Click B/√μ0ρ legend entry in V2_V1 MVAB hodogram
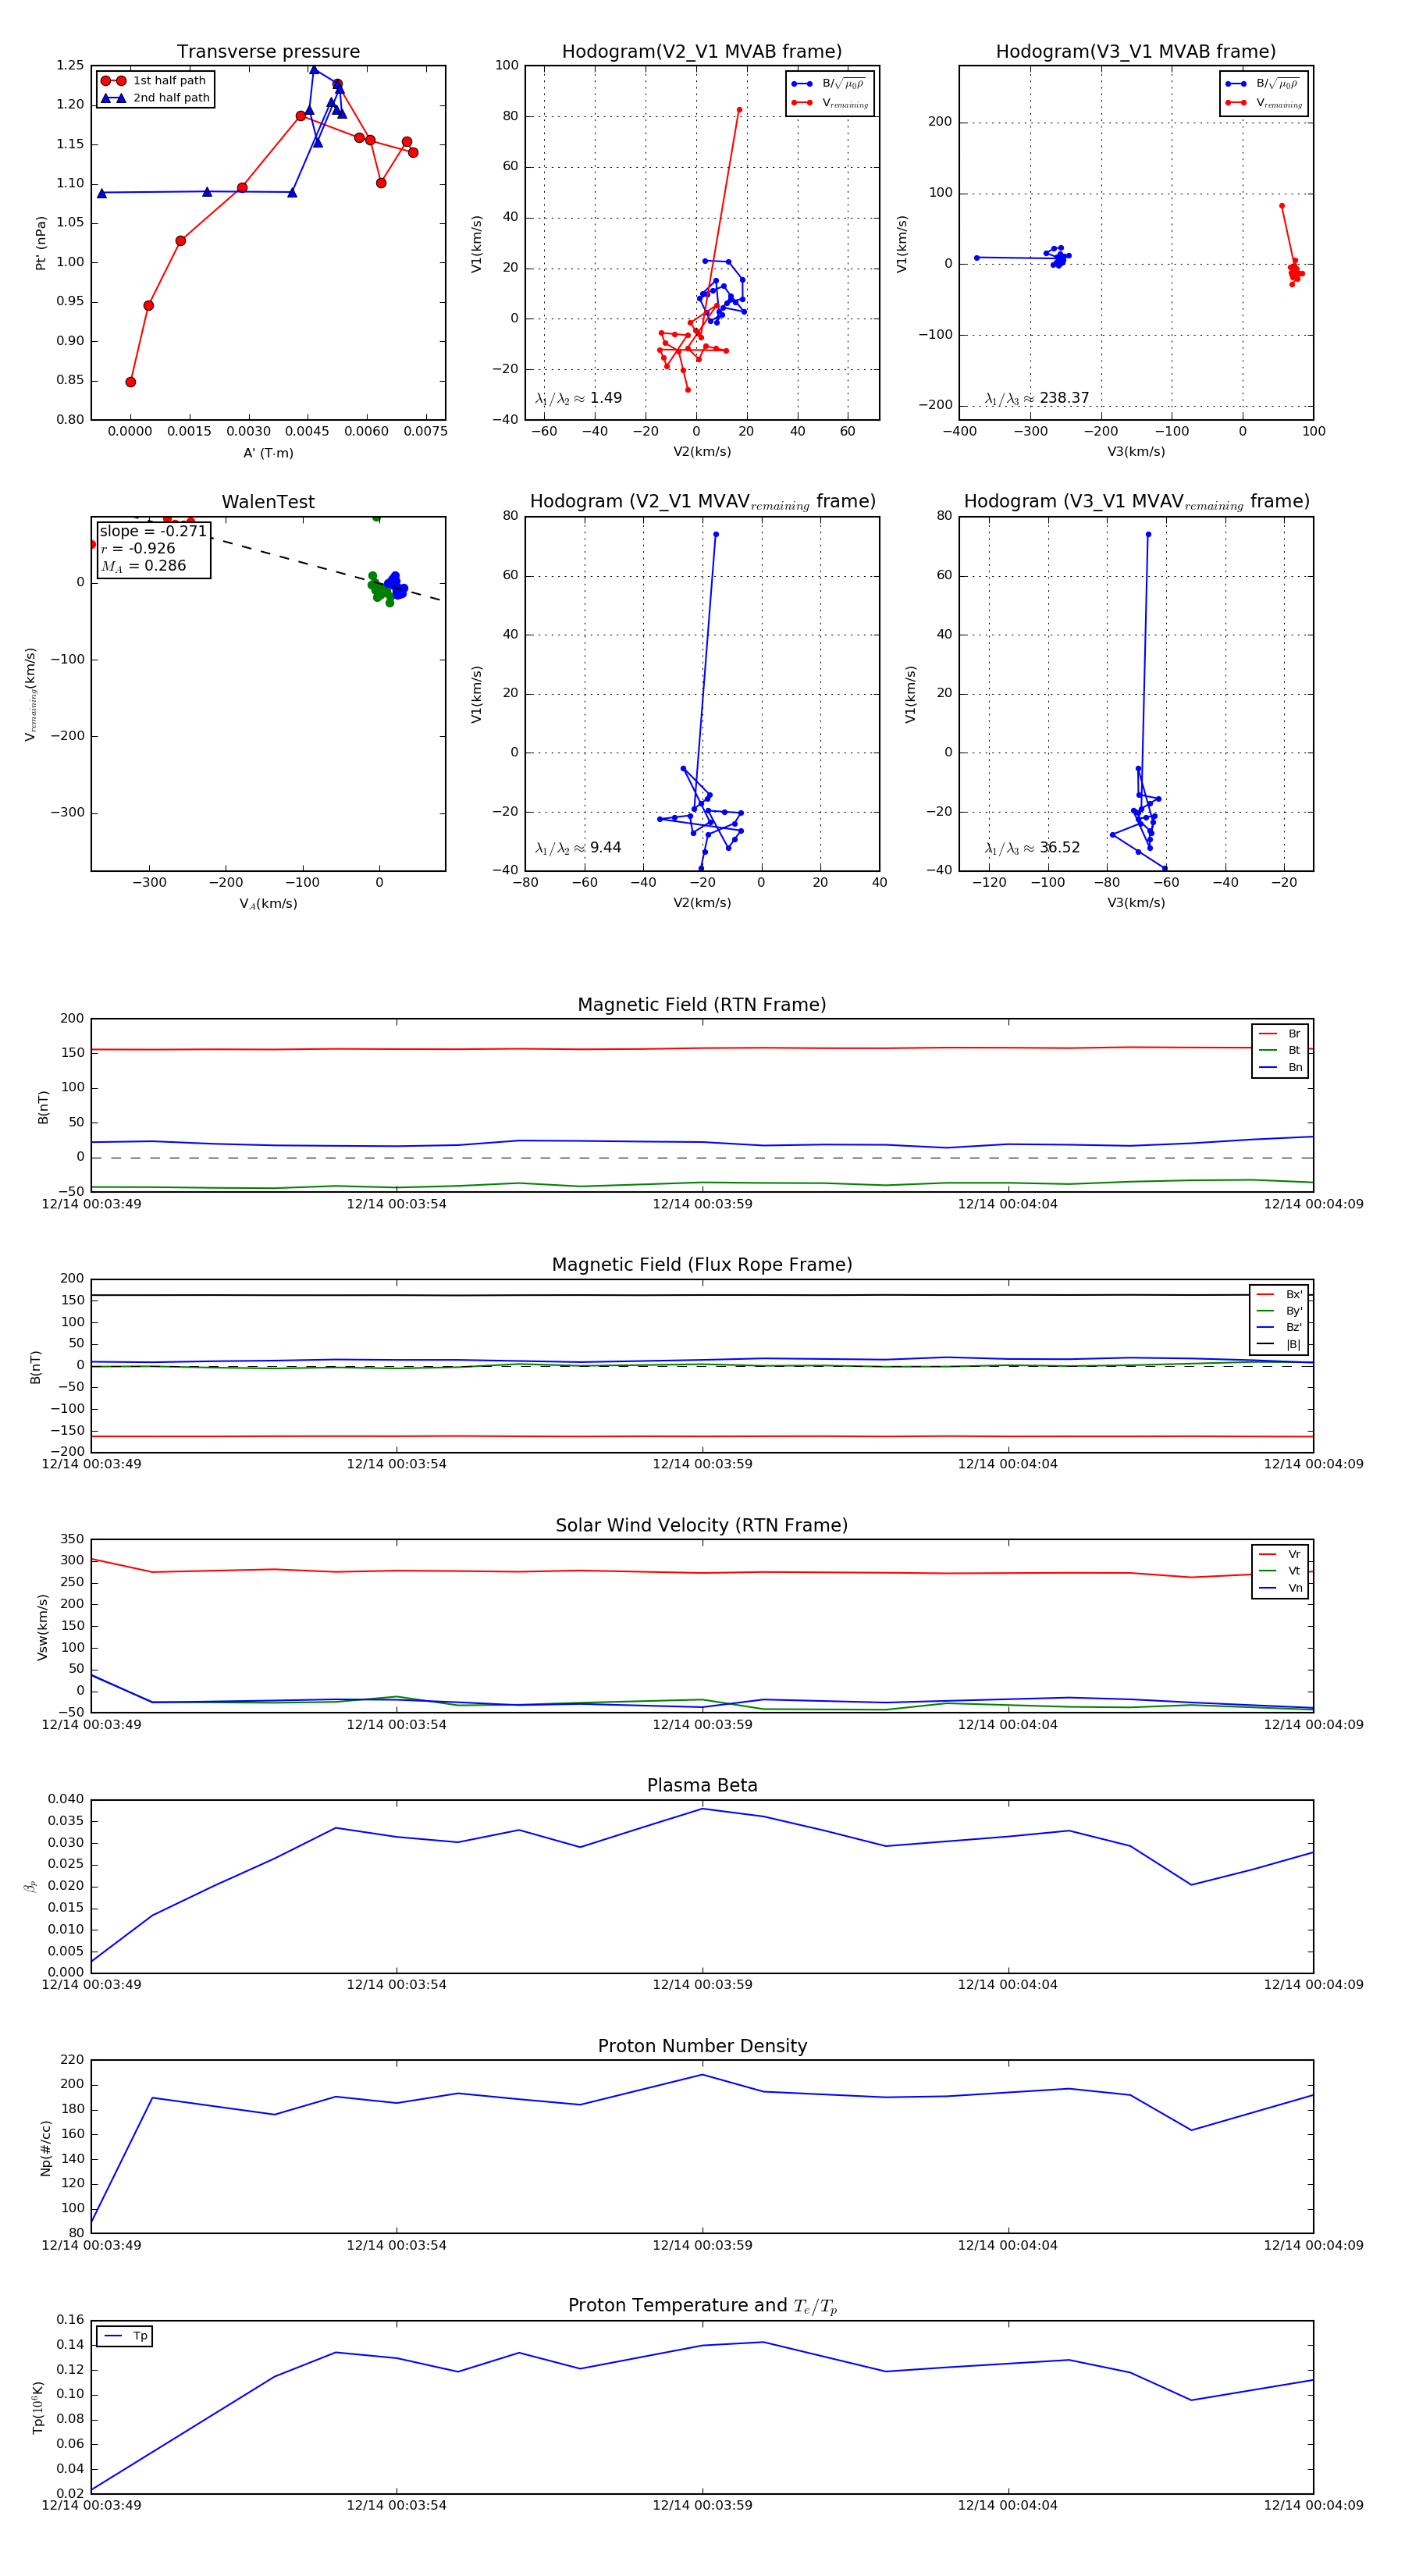1405x2576 pixels. (x=829, y=84)
